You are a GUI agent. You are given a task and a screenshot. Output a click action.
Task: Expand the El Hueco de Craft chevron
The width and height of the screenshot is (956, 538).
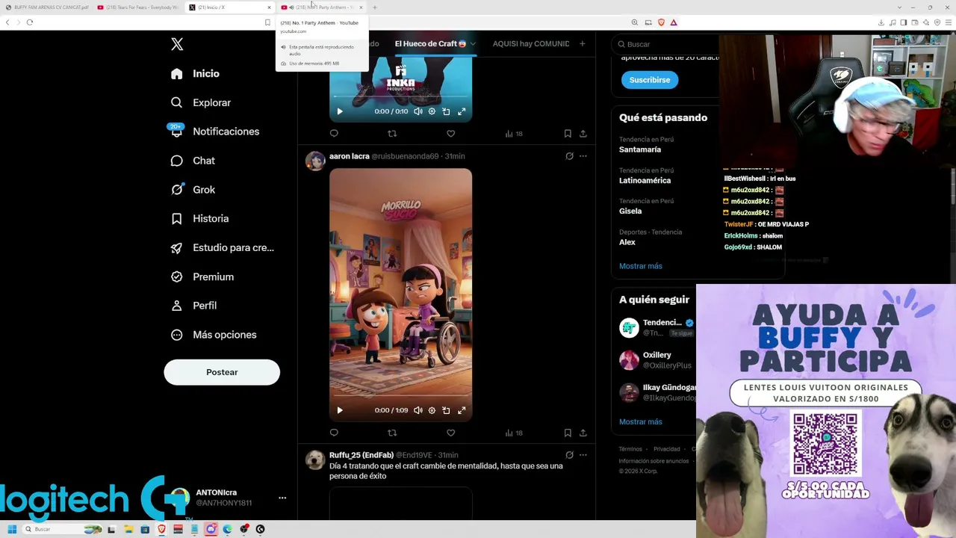473,43
